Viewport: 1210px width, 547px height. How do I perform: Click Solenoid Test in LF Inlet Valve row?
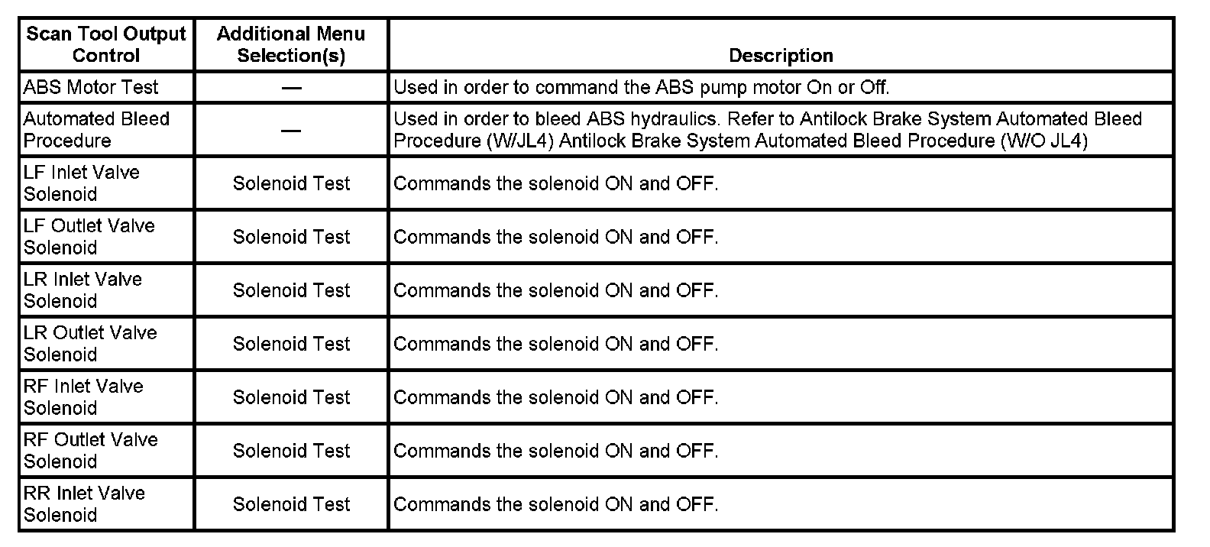click(x=291, y=183)
